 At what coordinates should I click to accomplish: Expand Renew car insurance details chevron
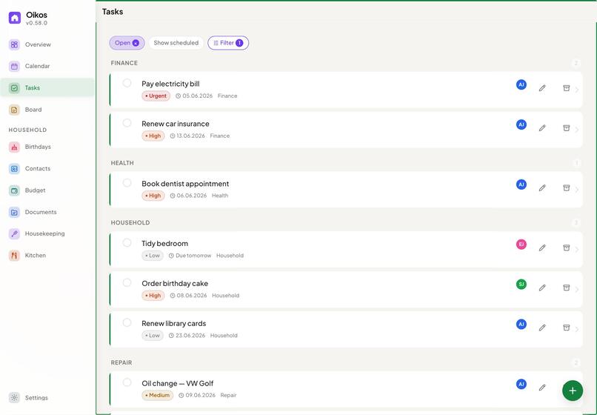click(x=577, y=130)
